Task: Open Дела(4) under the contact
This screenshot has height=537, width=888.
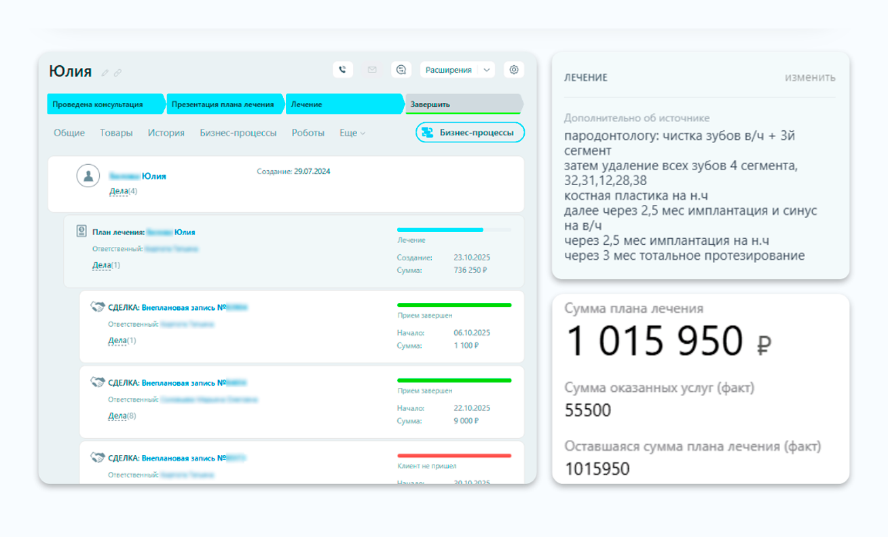Action: pyautogui.click(x=124, y=191)
